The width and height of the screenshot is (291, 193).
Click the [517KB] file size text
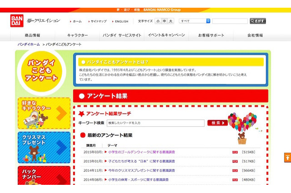(249, 161)
